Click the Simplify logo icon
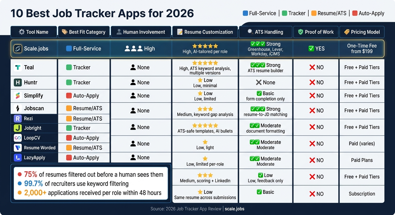Screen dimensions: 395x215 point(18,96)
